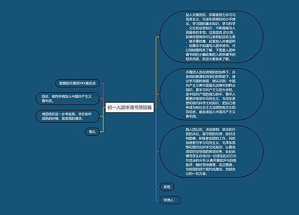Click the connector joint at 加入共青团后 node
Viewport: 299px width, 215px height.
click(157, 37)
